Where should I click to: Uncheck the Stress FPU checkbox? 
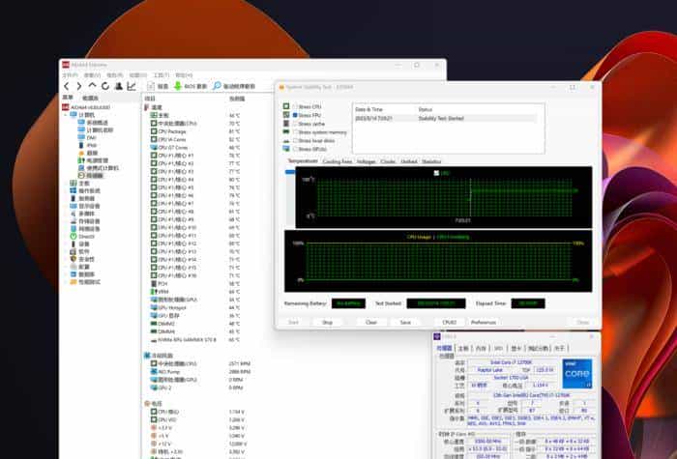295,115
